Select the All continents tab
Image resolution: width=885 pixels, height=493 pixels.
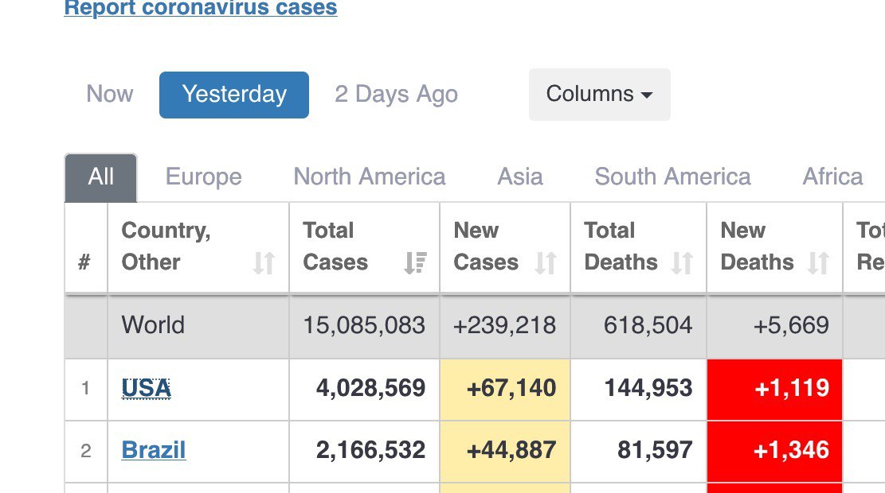(101, 177)
